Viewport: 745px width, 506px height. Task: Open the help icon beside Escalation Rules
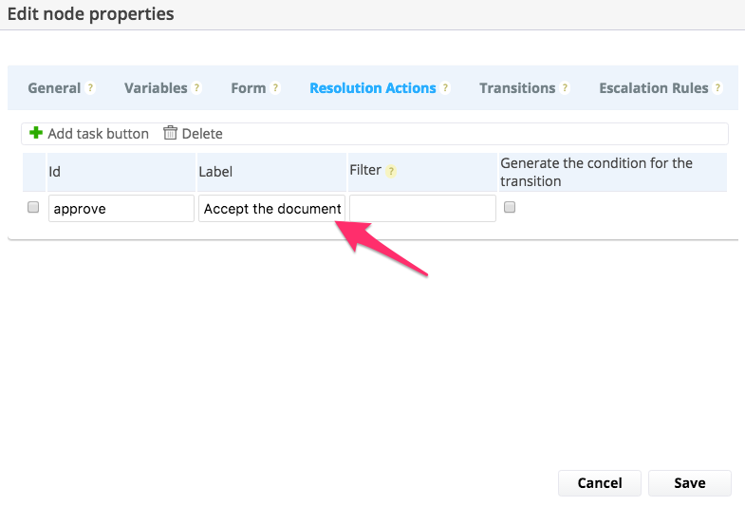(x=717, y=88)
